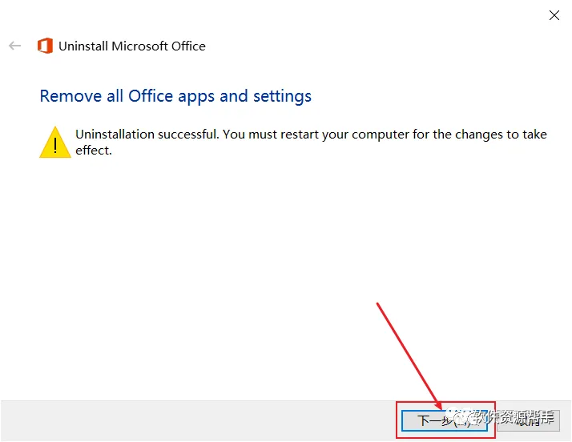This screenshot has width=572, height=442.
Task: Click the WeChat watermark logo icon
Action: click(461, 416)
